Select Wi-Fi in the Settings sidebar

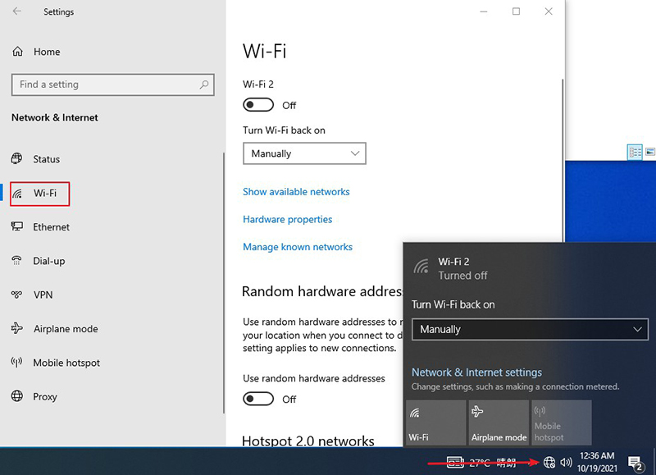[x=39, y=194]
